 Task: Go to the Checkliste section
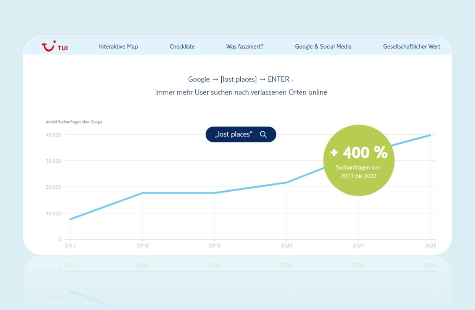tap(182, 46)
